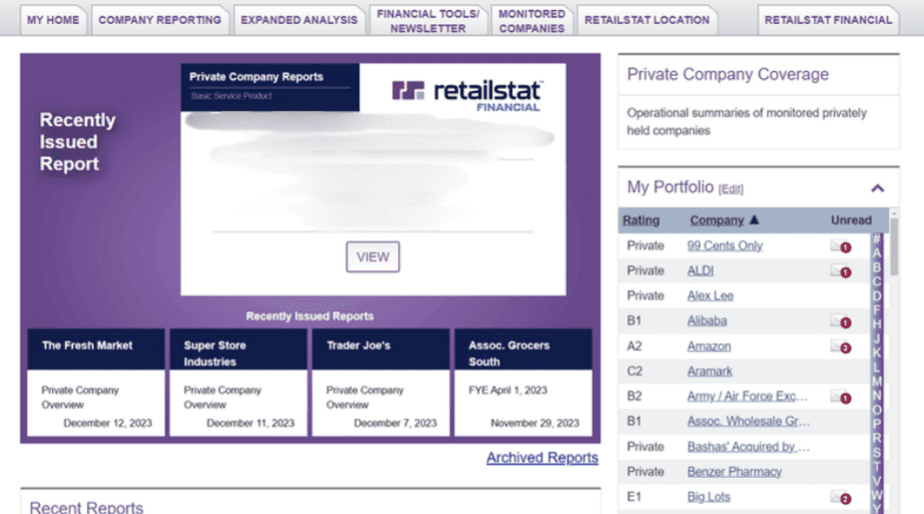Click the Unread column header

pos(851,221)
